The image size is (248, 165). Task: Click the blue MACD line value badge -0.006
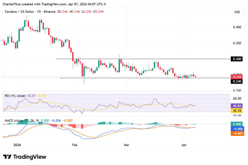236,129
